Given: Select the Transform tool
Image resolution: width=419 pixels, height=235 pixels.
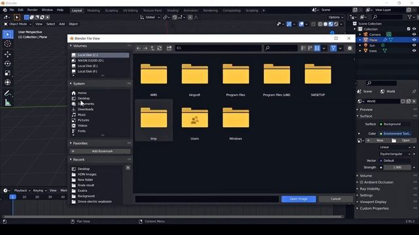Looking at the screenshot, I should 7,82.
